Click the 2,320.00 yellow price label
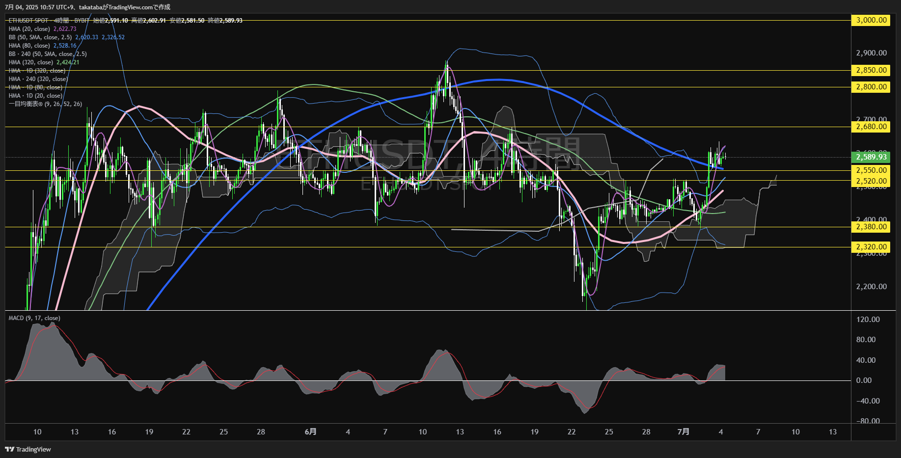Image resolution: width=901 pixels, height=458 pixels. point(871,247)
